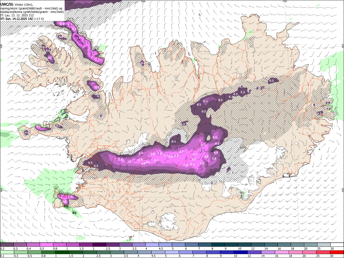This screenshot has width=344, height=258.
Task: Click the black "0.7" rain value offshore
Action: pyautogui.click(x=74, y=213)
